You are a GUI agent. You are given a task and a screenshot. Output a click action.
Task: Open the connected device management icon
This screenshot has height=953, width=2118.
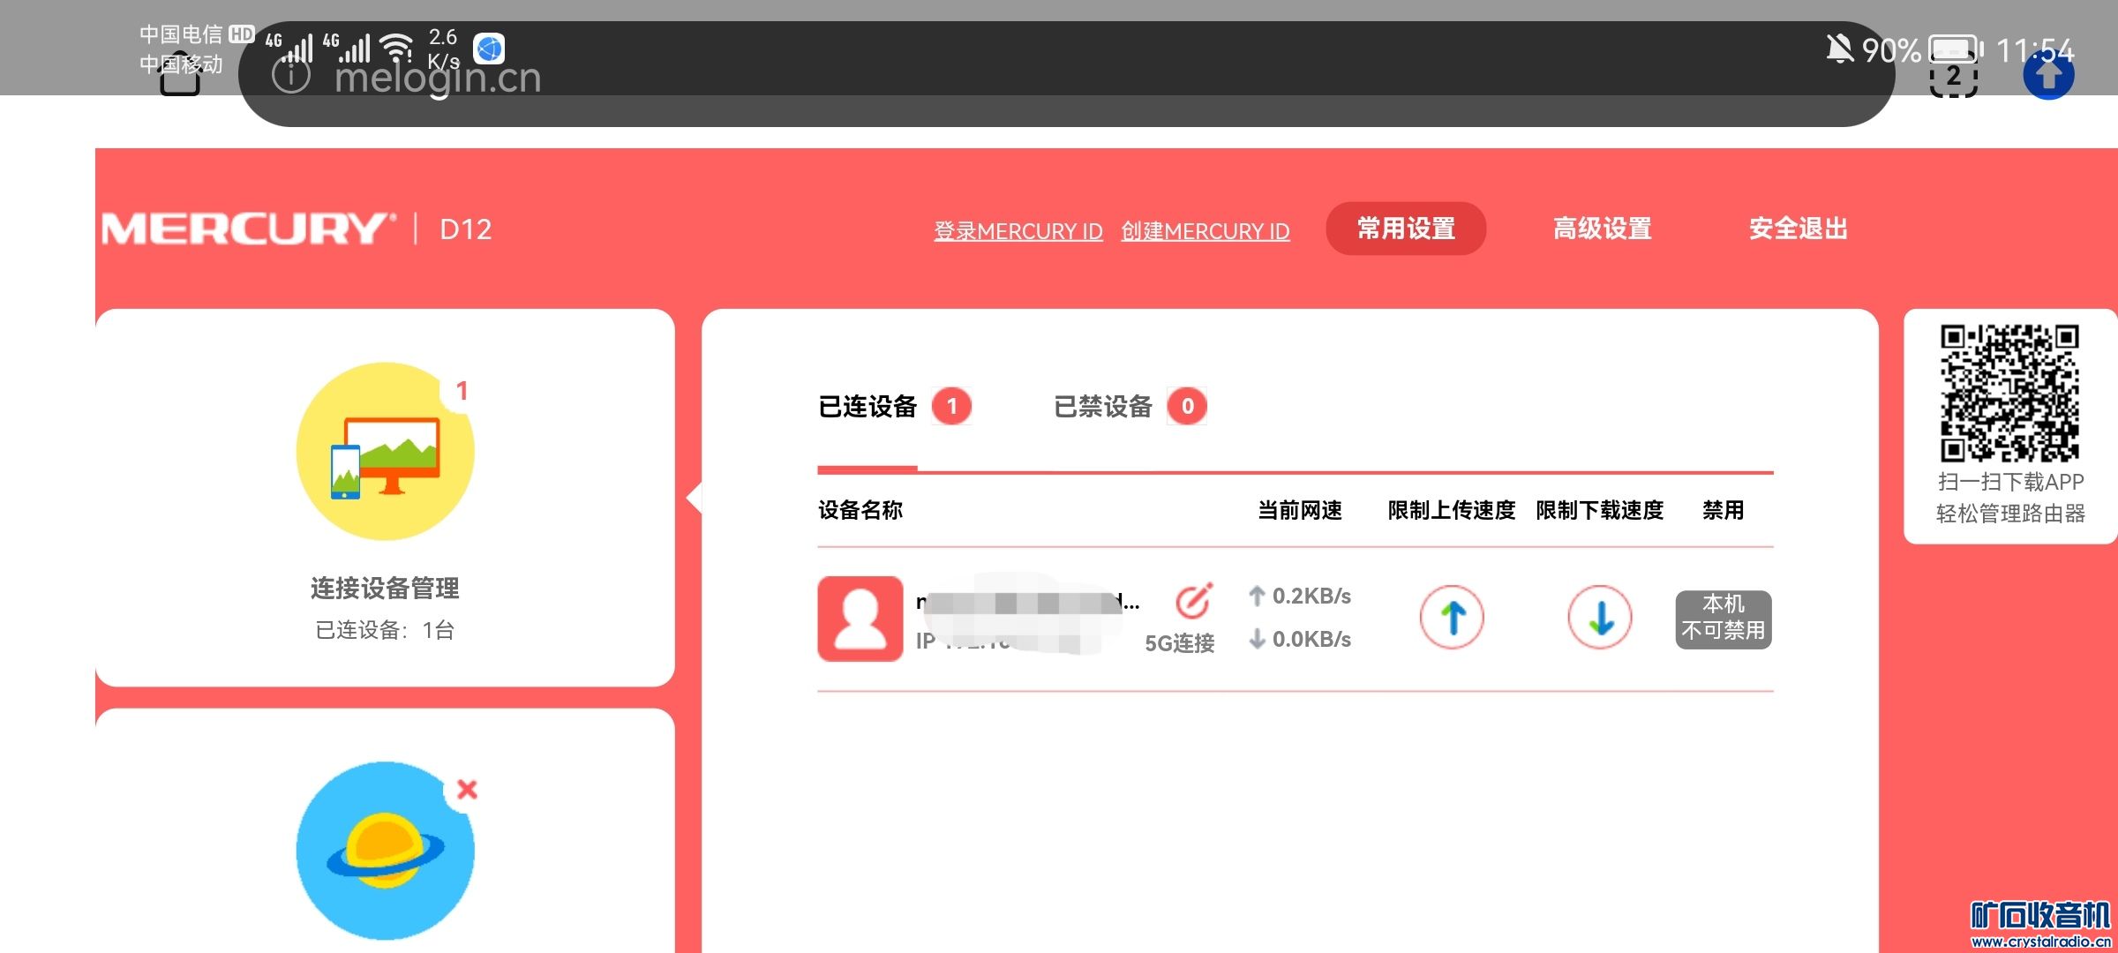(385, 452)
